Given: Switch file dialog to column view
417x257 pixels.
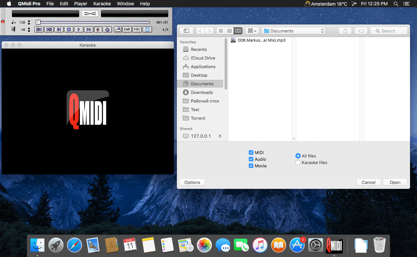Looking at the screenshot, I should coord(238,31).
